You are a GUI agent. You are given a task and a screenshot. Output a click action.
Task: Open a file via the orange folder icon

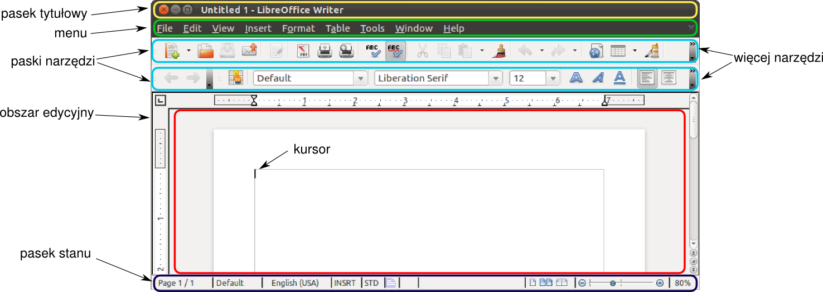[206, 51]
